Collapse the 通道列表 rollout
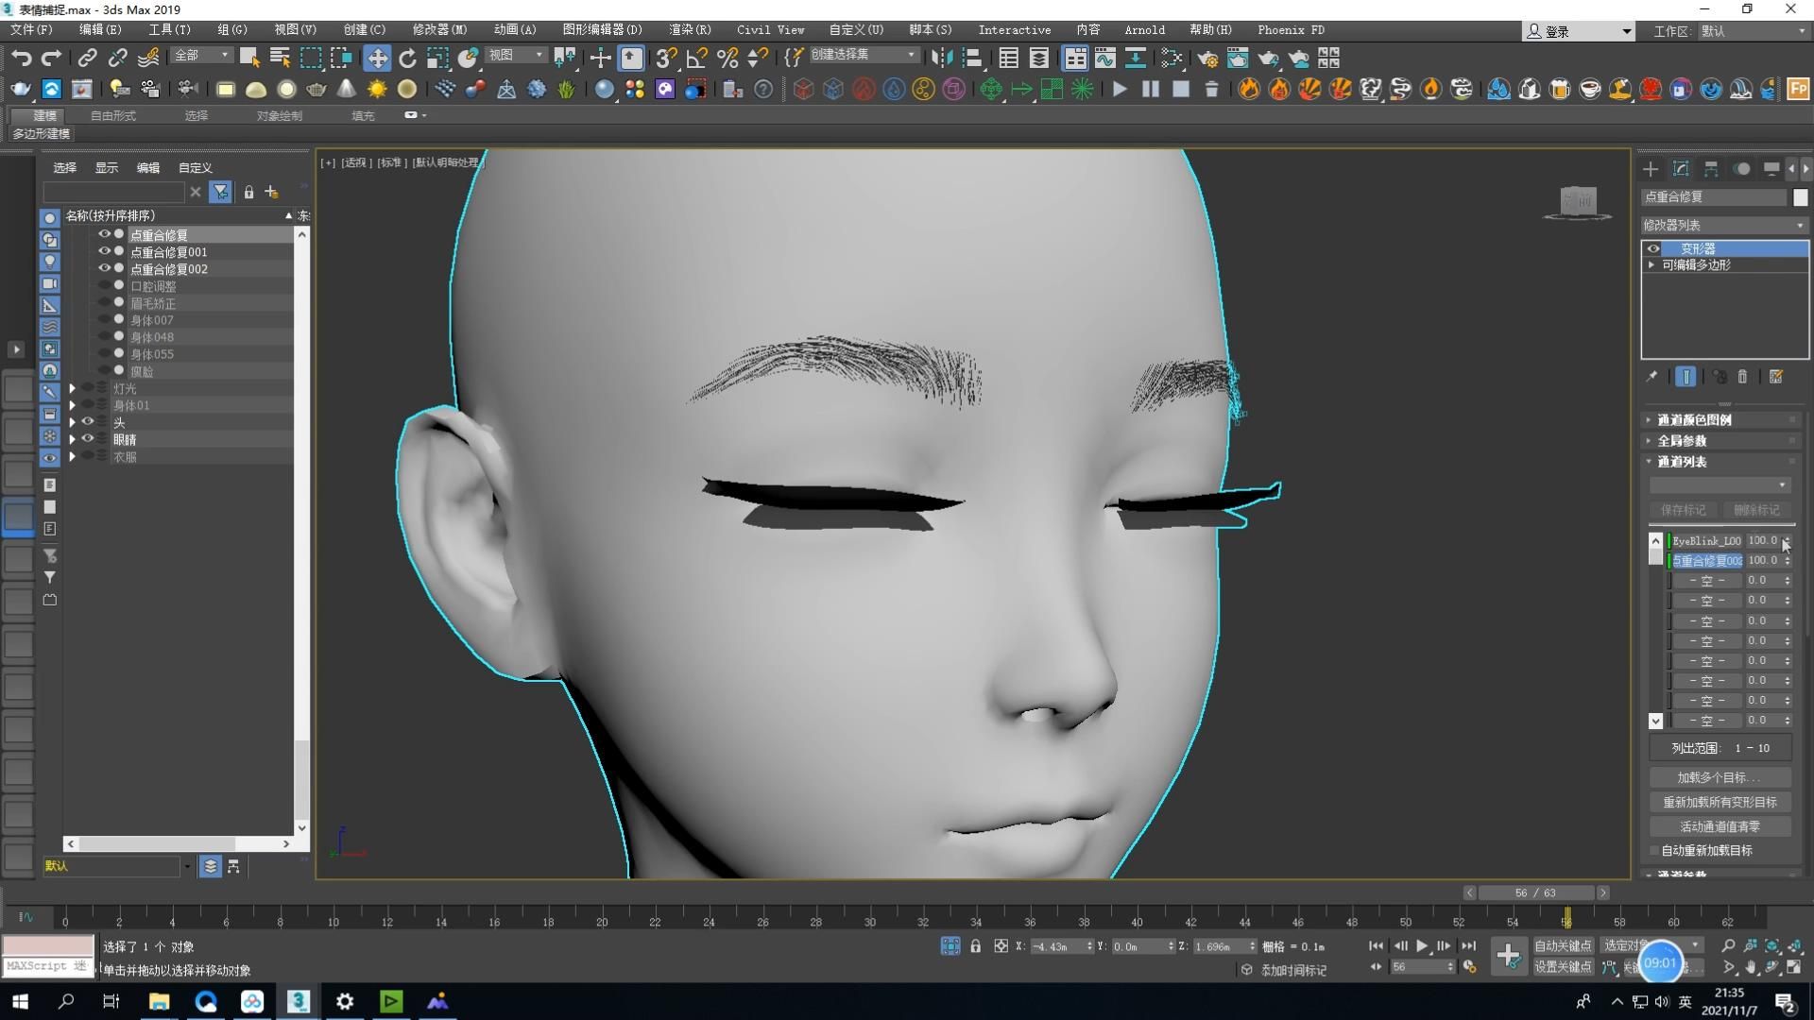 pyautogui.click(x=1721, y=462)
